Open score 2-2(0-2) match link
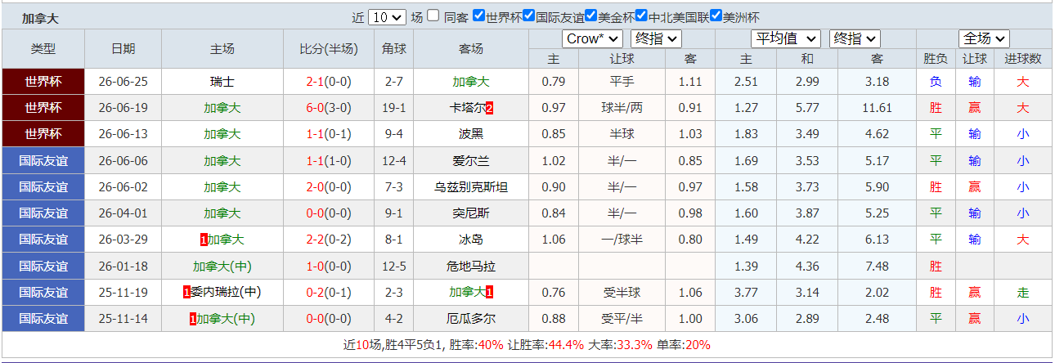The width and height of the screenshot is (1055, 363). 329,239
